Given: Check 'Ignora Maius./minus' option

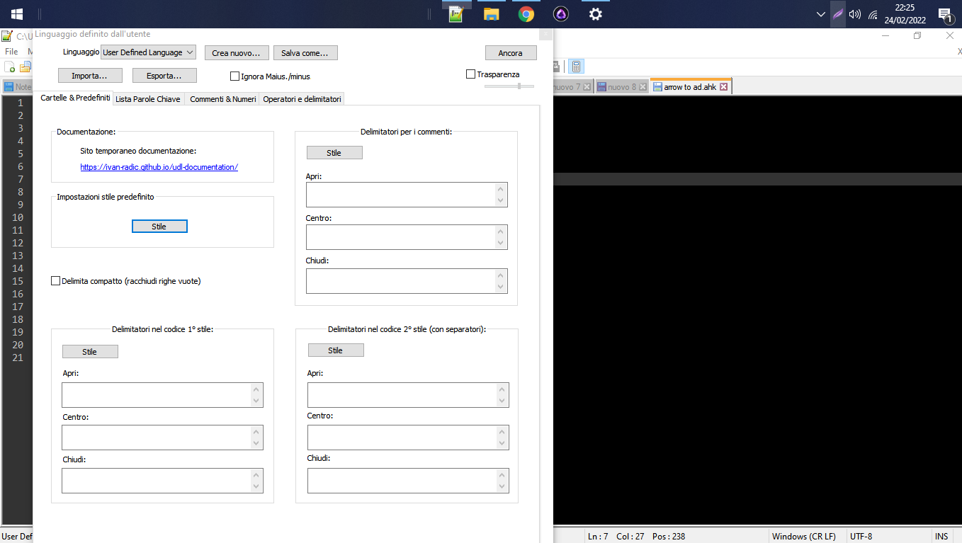Looking at the screenshot, I should coord(234,76).
